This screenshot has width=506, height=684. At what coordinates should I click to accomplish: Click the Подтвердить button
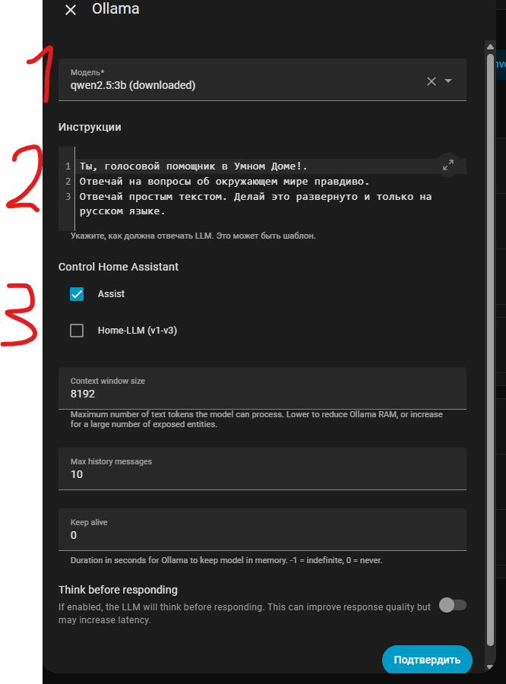coord(427,660)
